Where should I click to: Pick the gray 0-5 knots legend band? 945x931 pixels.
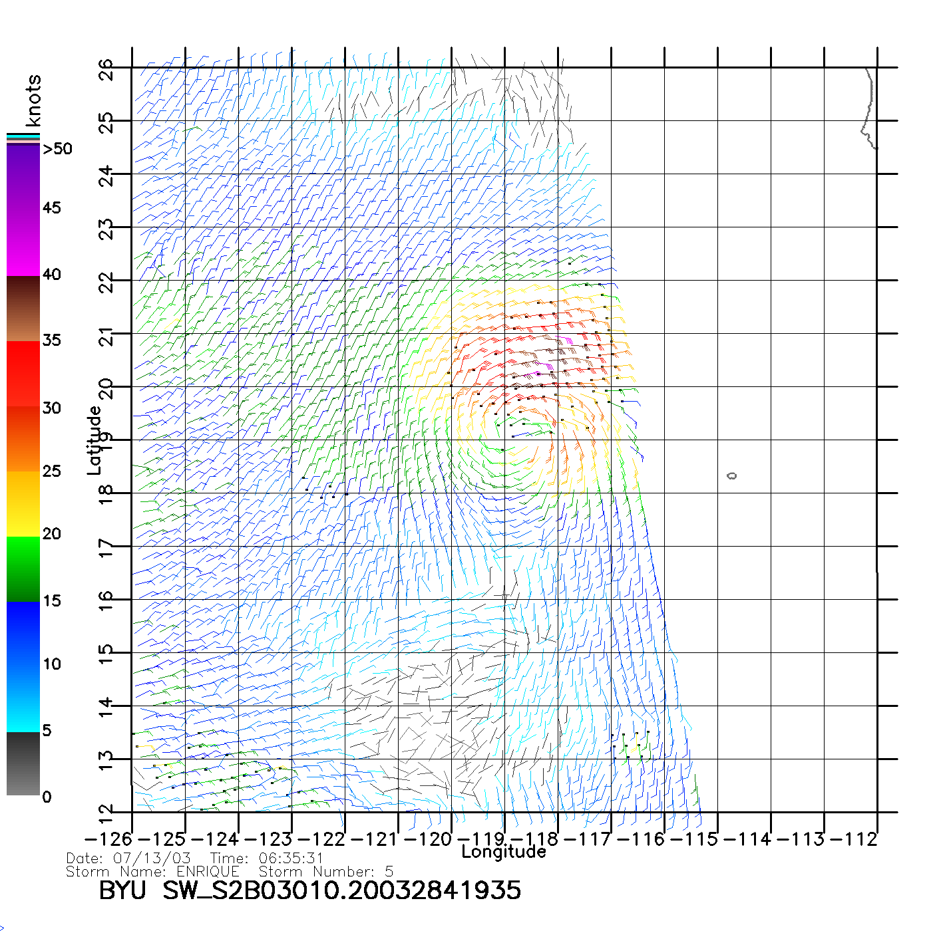(x=23, y=763)
